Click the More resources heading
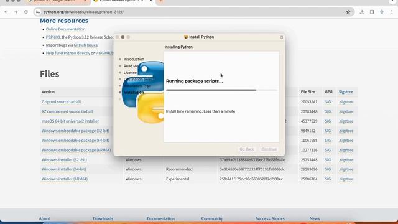This screenshot has width=398, height=224. [64, 21]
